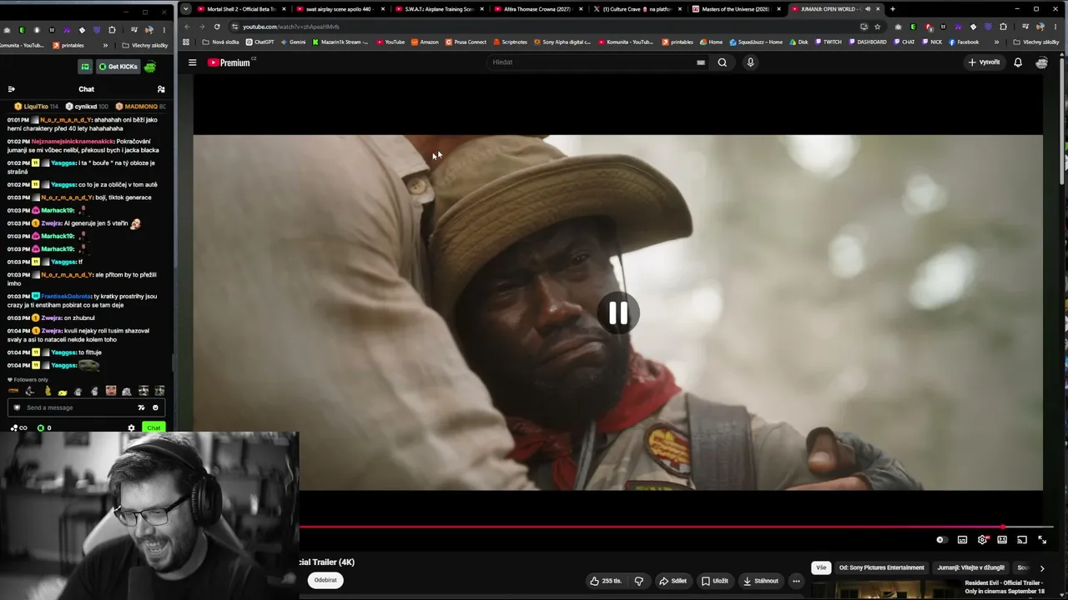Go to YouTube Premium home logo
Viewport: 1068px width, 600px height.
click(229, 62)
